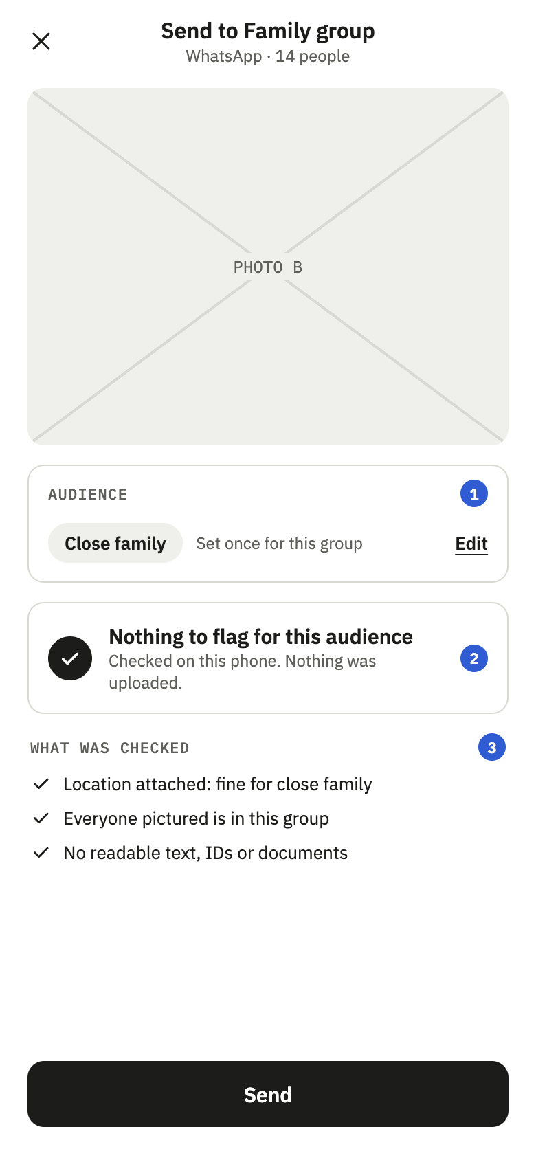The image size is (536, 1160).
Task: Click the 'WhatsApp · 14 people' subtitle
Action: pos(268,56)
